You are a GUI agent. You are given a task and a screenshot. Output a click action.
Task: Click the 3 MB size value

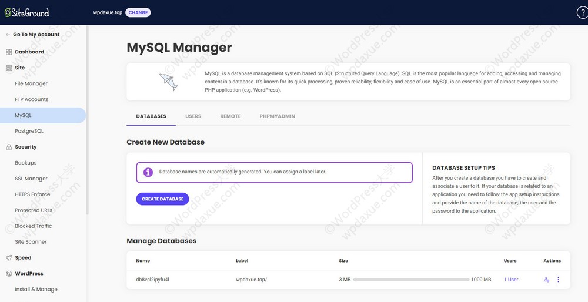click(x=345, y=280)
